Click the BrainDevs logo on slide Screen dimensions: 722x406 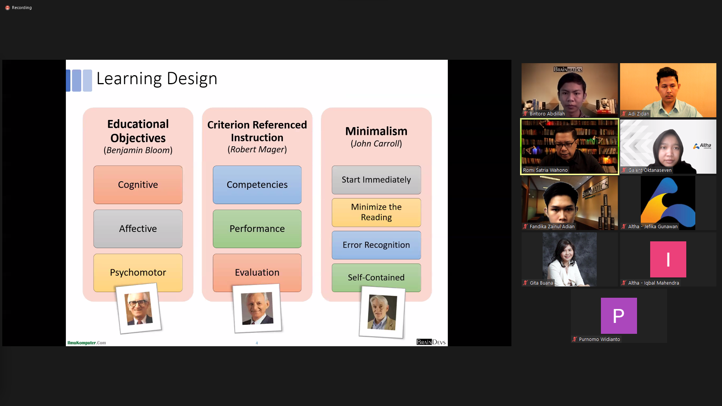pos(431,342)
